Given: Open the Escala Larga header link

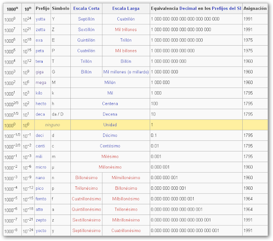Looking at the screenshot, I should (126, 9).
